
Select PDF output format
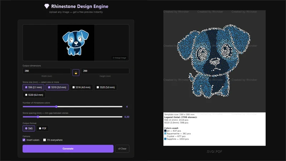tap(43, 128)
